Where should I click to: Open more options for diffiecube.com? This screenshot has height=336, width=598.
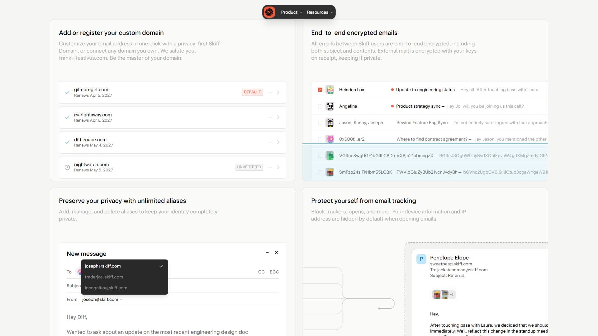tap(270, 142)
